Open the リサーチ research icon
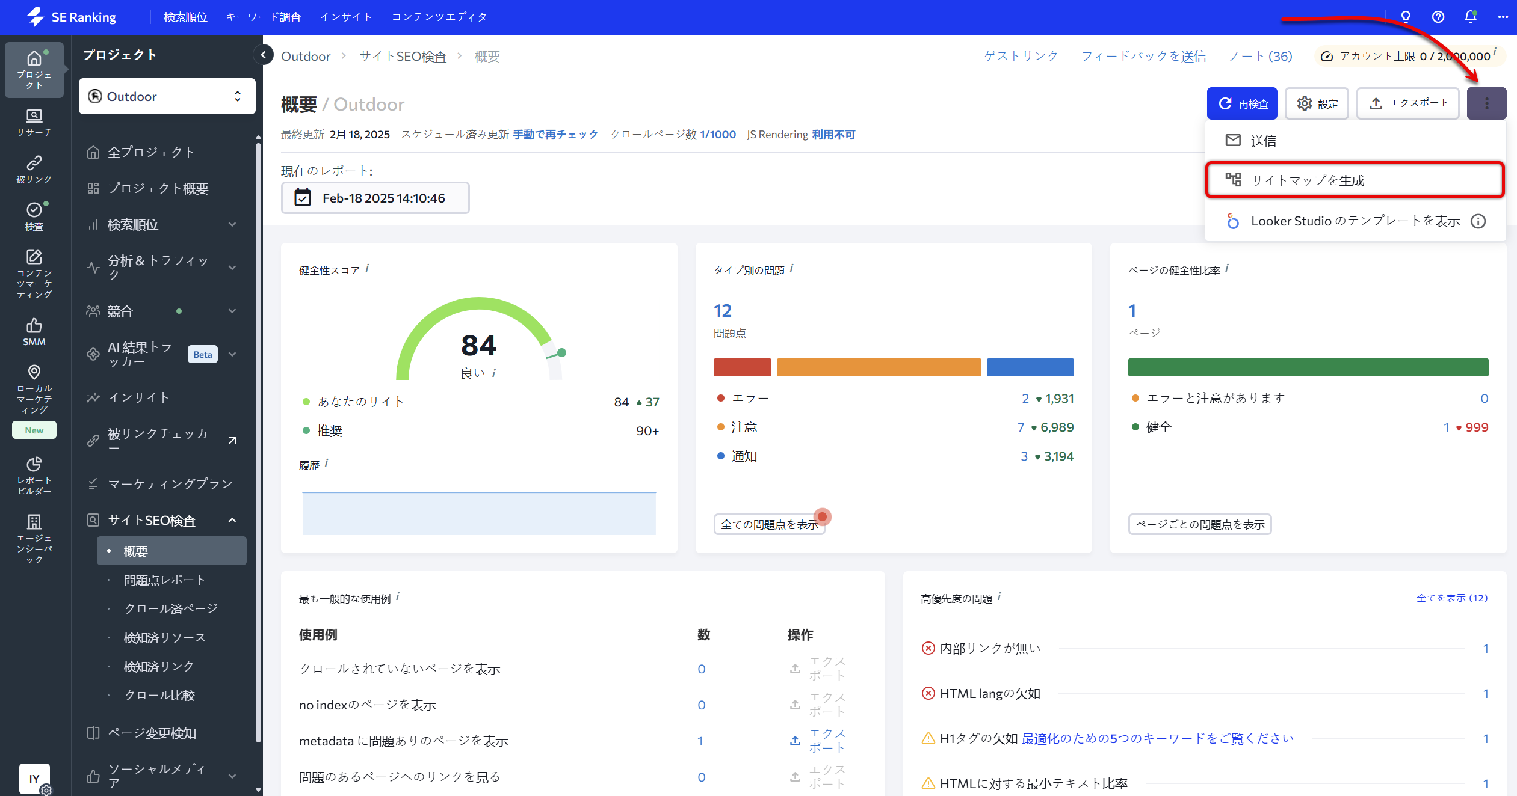The height and width of the screenshot is (796, 1517). pos(34,122)
